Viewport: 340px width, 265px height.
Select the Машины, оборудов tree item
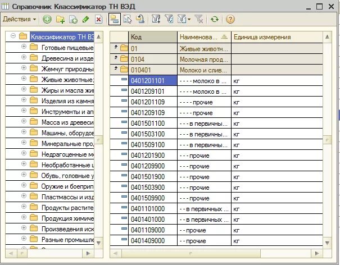[67, 133]
